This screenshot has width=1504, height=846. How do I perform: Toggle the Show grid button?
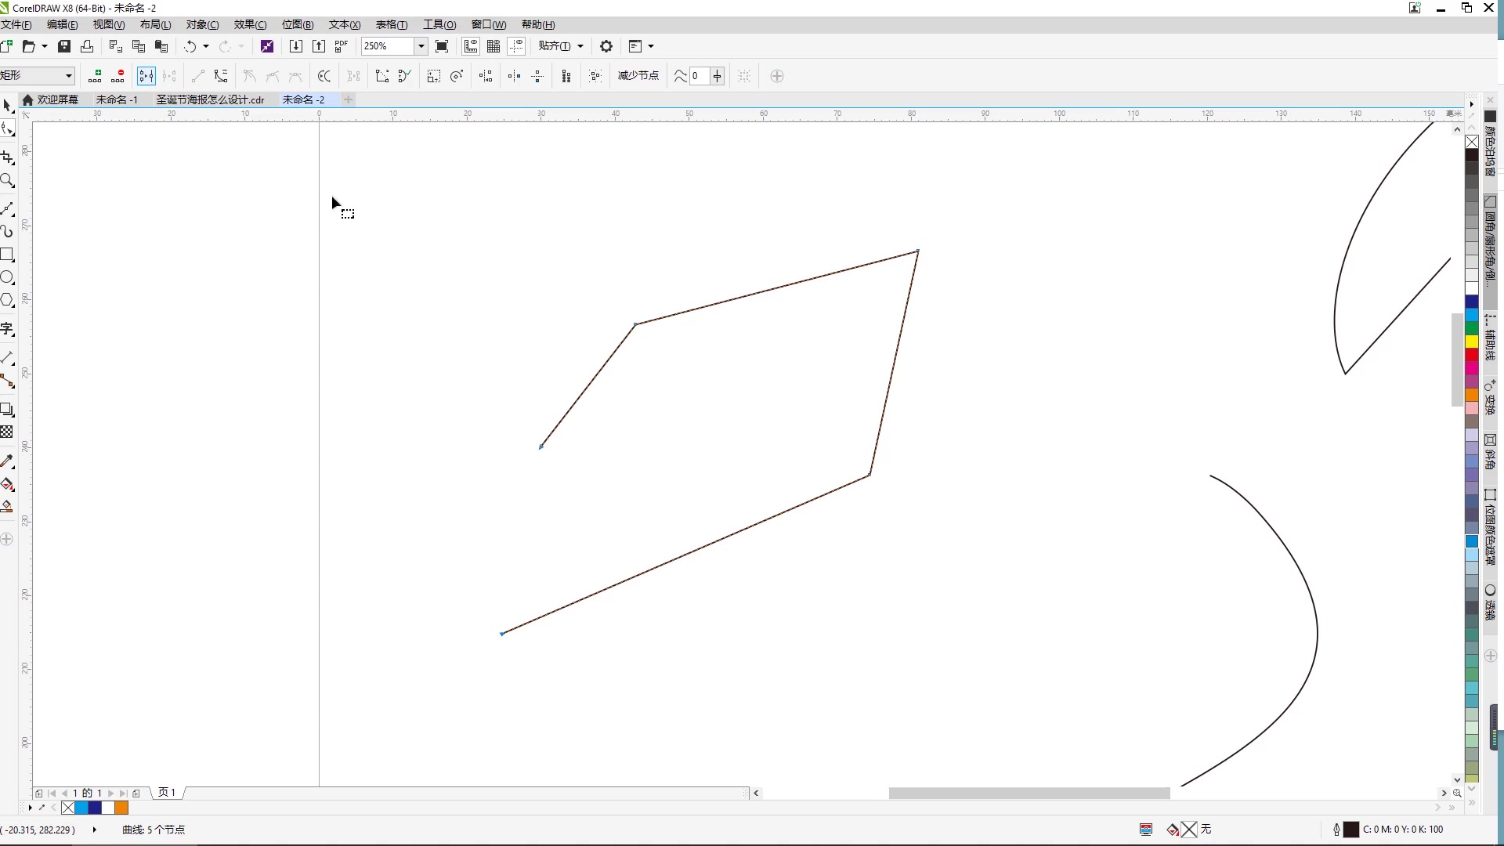tap(493, 46)
